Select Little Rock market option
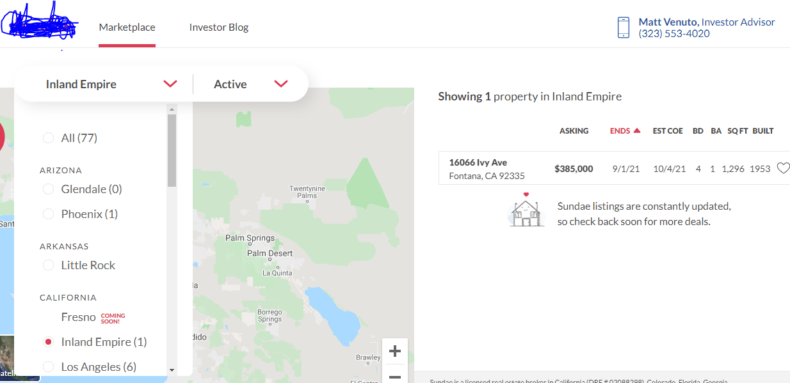790x383 pixels. (x=49, y=265)
